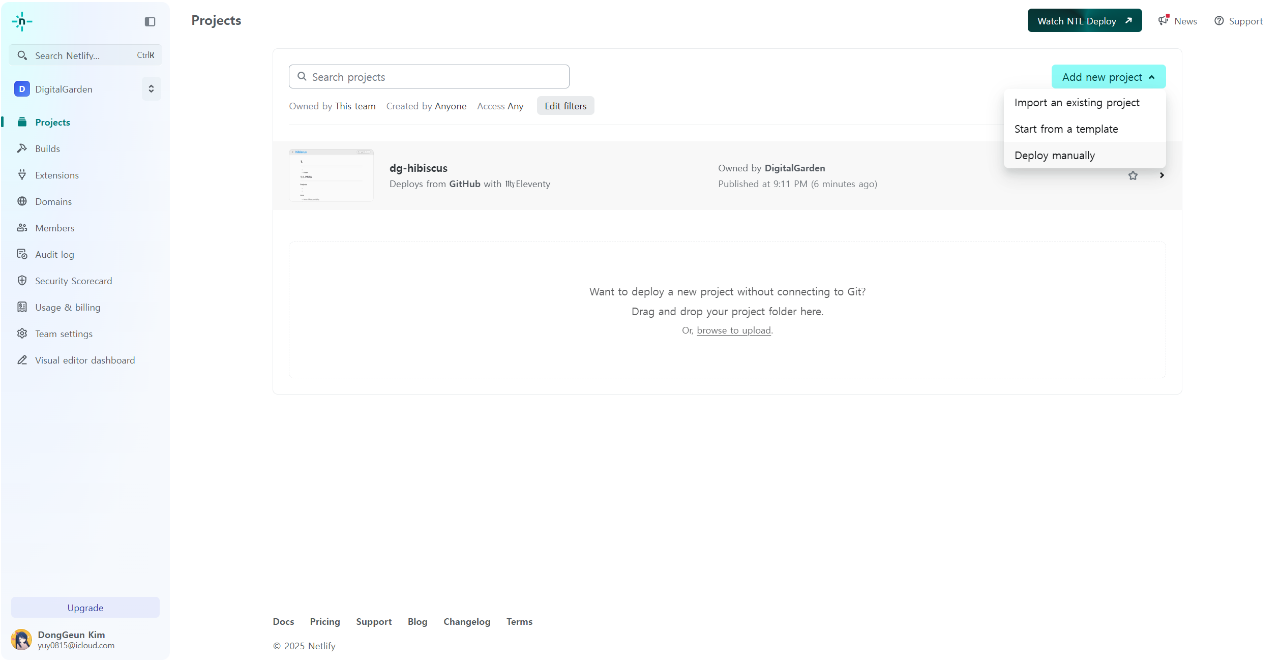Viewport: 1281px width, 664px height.
Task: Click the Edit filters button
Action: pyautogui.click(x=565, y=106)
